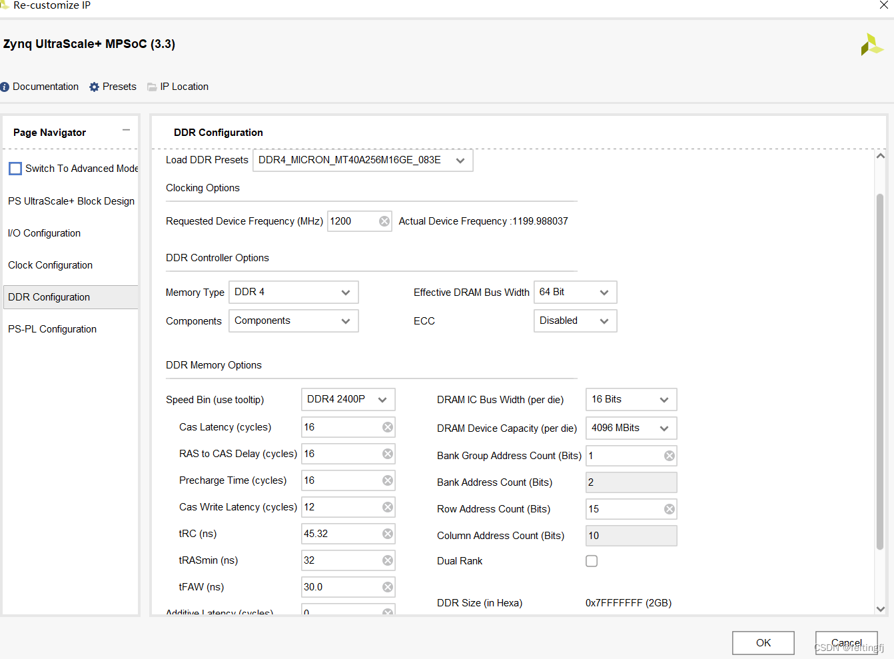Toggle the Dual Rank checkbox
The height and width of the screenshot is (659, 894).
coord(592,561)
